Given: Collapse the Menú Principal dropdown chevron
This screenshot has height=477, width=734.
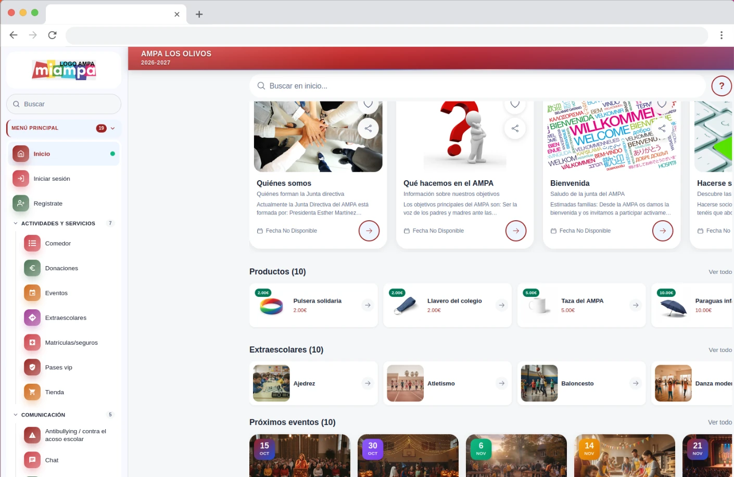Looking at the screenshot, I should click(x=112, y=128).
